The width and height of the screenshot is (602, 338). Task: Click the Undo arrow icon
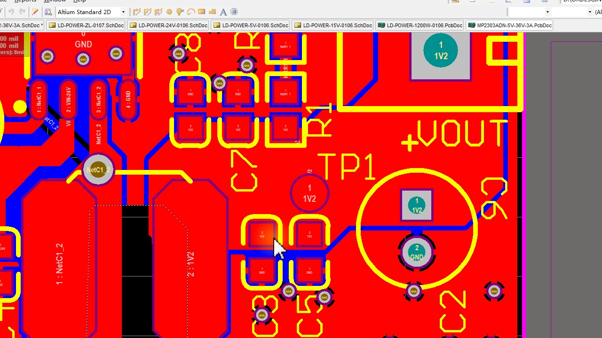(11, 12)
